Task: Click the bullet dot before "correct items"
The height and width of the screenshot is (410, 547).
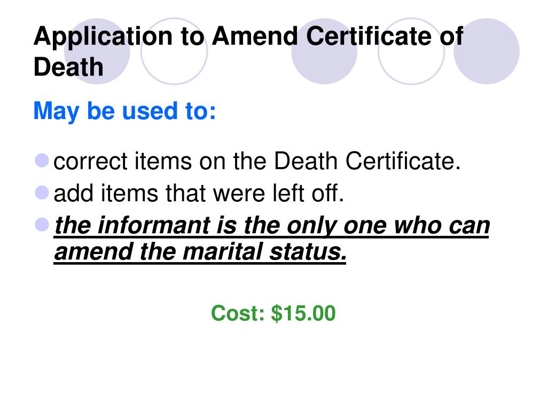Action: point(42,160)
